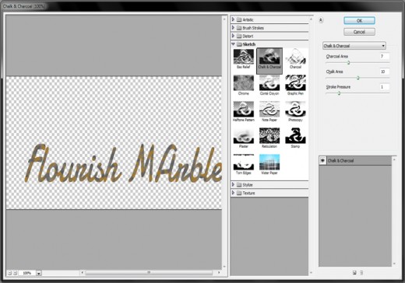Click the Chalk Area value field
Image resolution: width=405 pixels, height=283 pixels.
pos(384,72)
